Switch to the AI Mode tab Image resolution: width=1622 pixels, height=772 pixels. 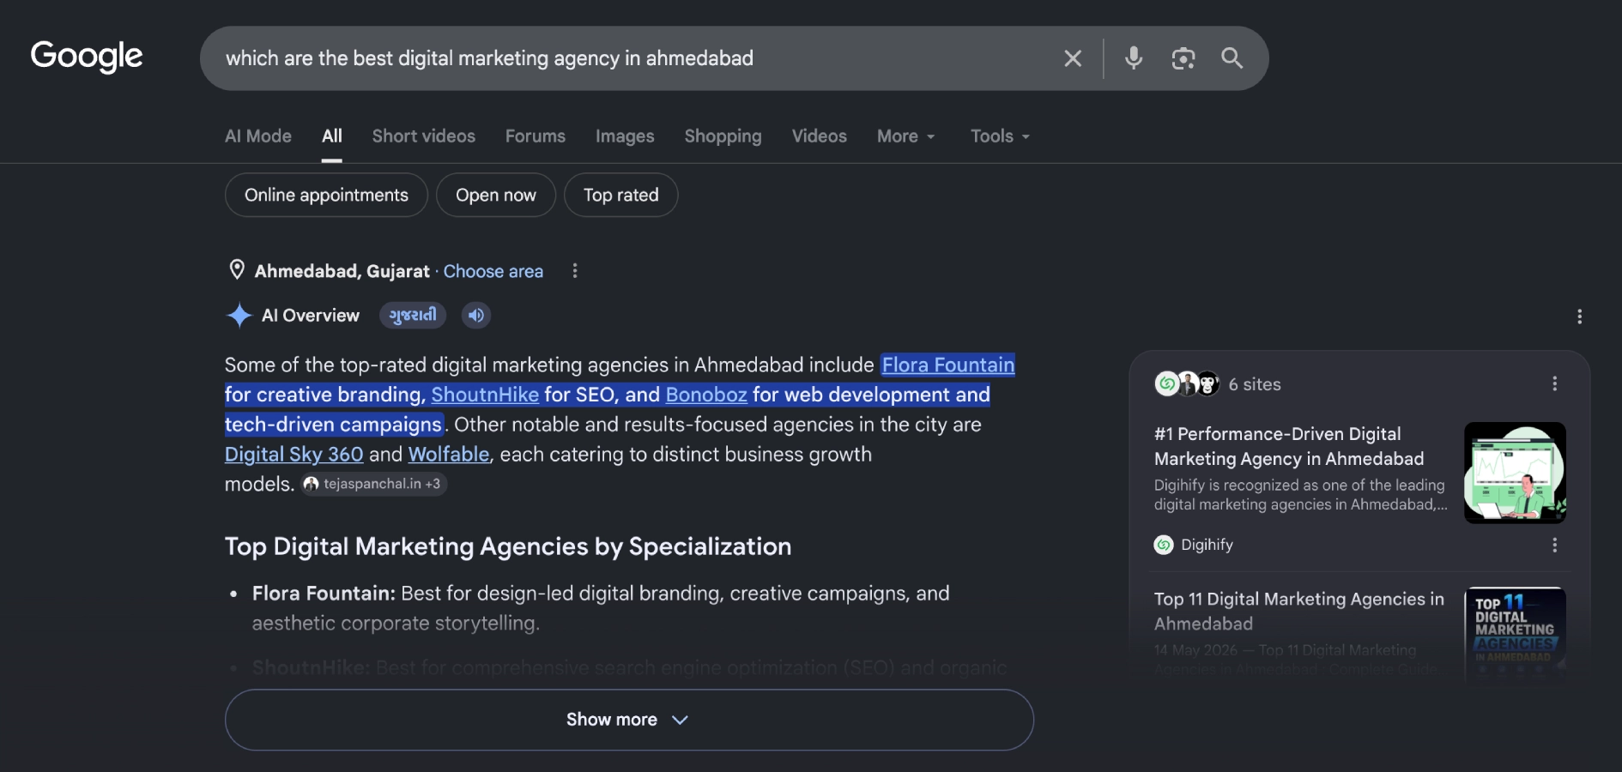click(x=258, y=136)
